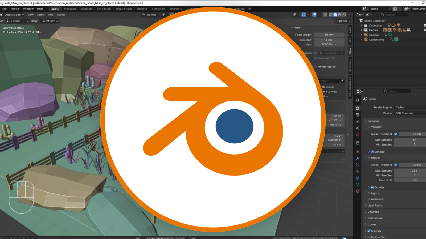Open the Object properties tab icon
Image resolution: width=426 pixels, height=239 pixels.
[x=358, y=152]
